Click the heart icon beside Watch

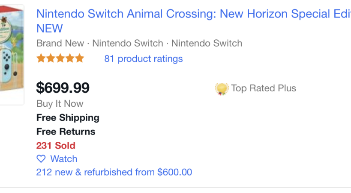[41, 159]
